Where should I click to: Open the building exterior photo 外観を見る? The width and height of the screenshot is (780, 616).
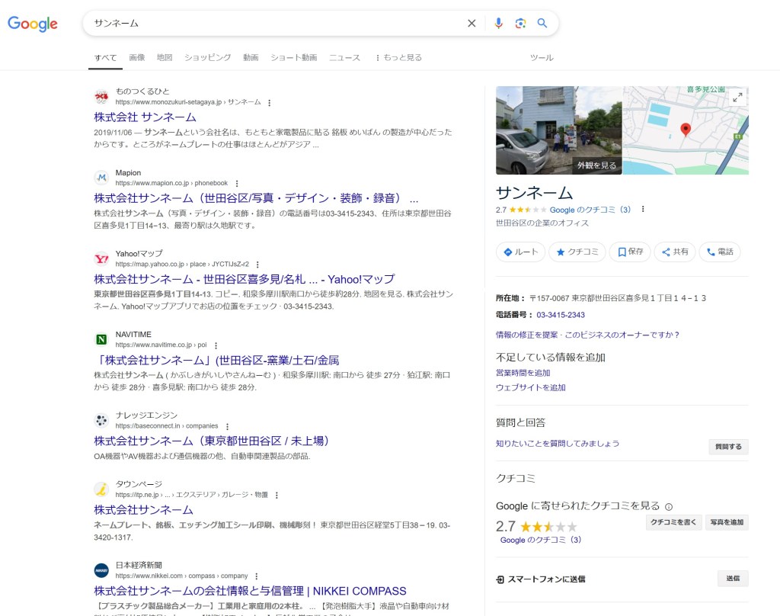click(x=558, y=130)
